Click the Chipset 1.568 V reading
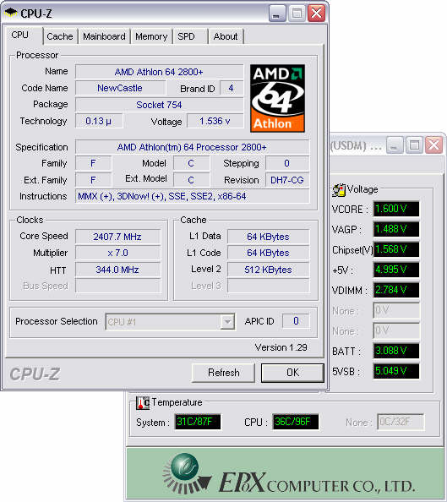The width and height of the screenshot is (447, 502). [x=396, y=249]
